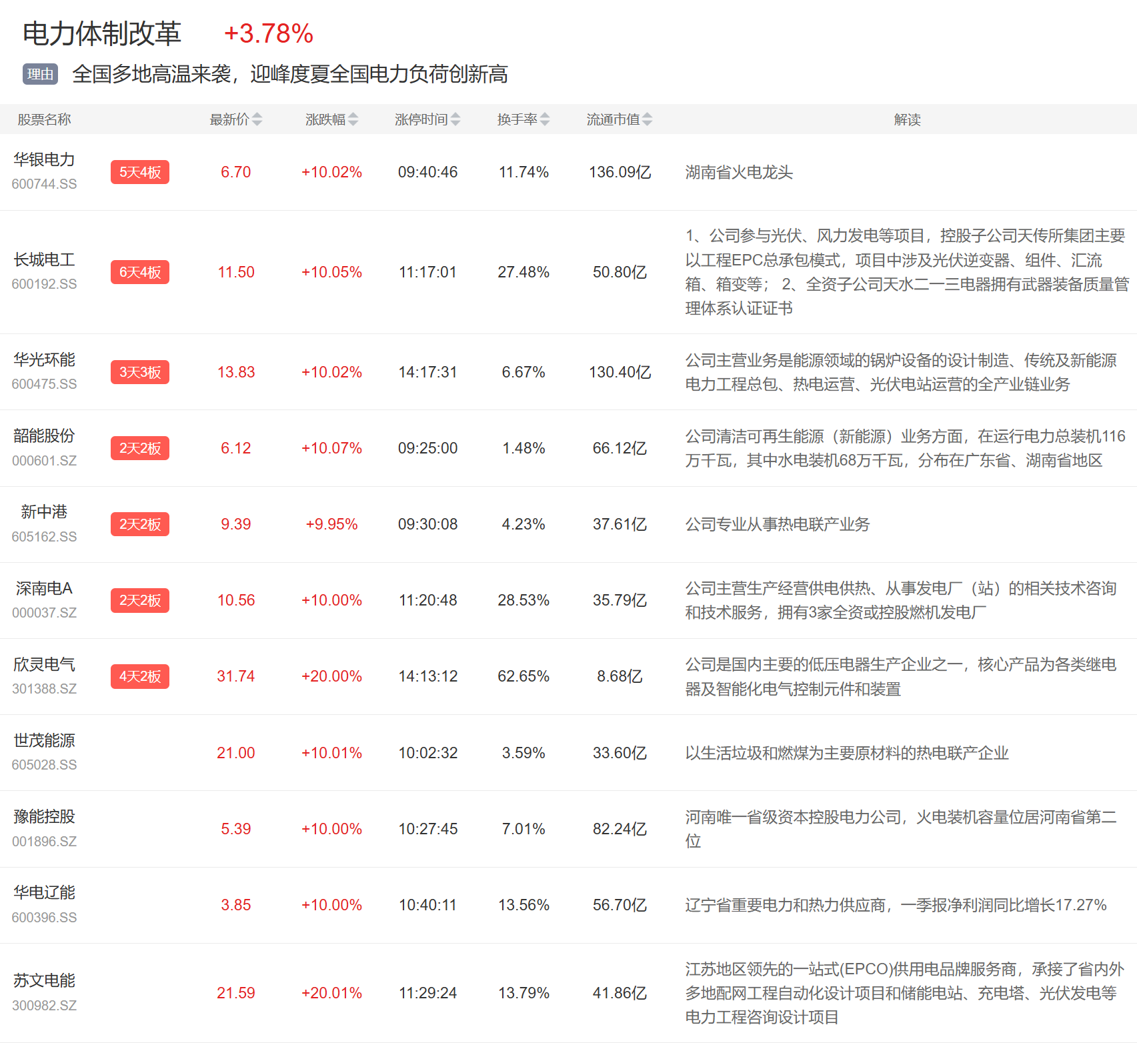Screen dimensions: 1137x1043
Task: Sort by 最新价 column arrows
Action: click(257, 119)
